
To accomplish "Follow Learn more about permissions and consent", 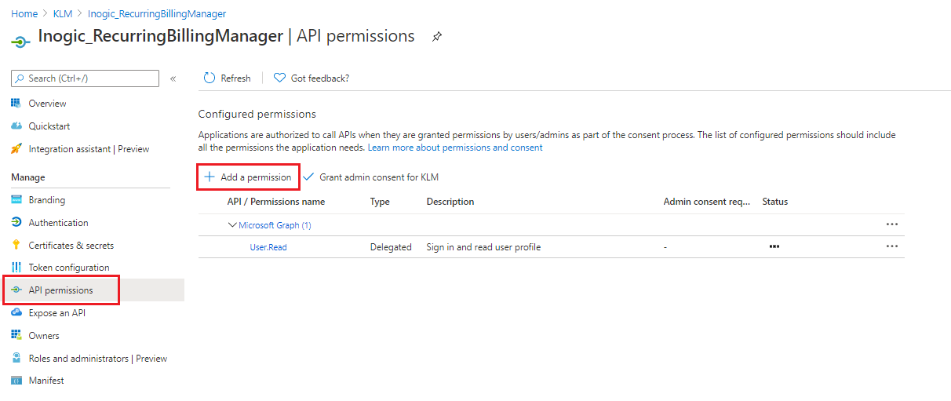I will [455, 148].
